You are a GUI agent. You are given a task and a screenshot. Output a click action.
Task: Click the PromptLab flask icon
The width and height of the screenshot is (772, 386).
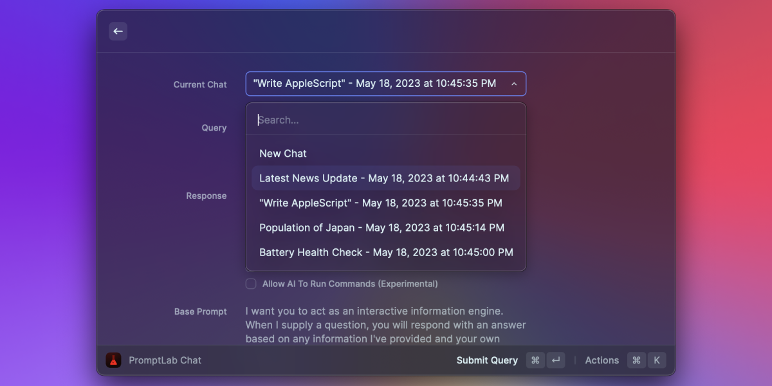[x=114, y=360]
